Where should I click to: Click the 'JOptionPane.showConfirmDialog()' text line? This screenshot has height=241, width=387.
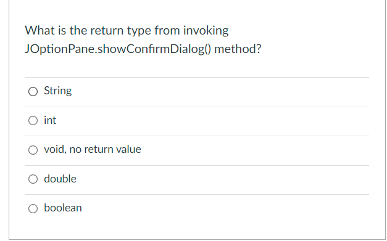118,49
